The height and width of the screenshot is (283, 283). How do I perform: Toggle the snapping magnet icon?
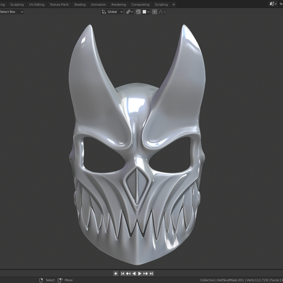pyautogui.click(x=138, y=12)
